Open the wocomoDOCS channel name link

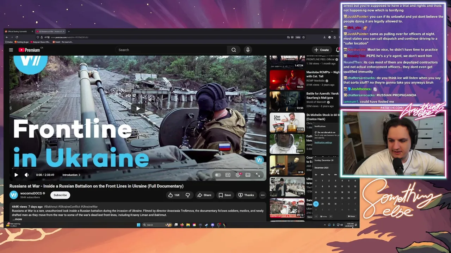pyautogui.click(x=31, y=193)
